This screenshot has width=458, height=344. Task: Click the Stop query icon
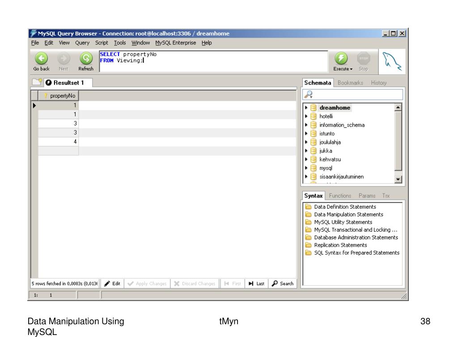[x=363, y=58]
